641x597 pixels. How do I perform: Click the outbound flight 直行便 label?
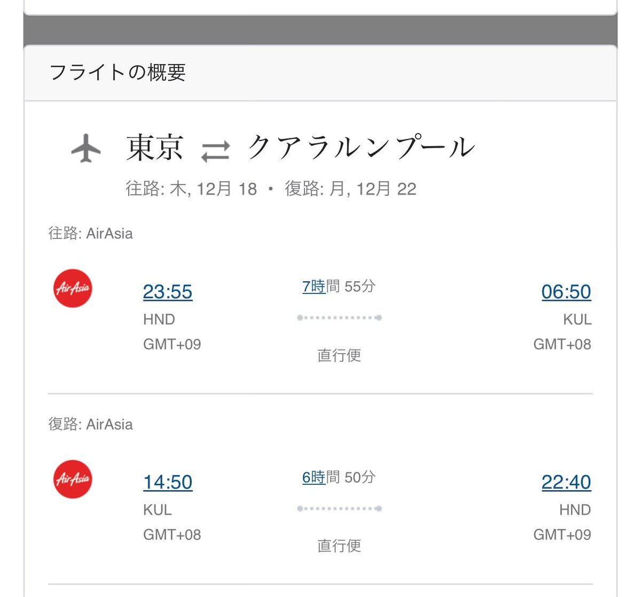point(339,355)
